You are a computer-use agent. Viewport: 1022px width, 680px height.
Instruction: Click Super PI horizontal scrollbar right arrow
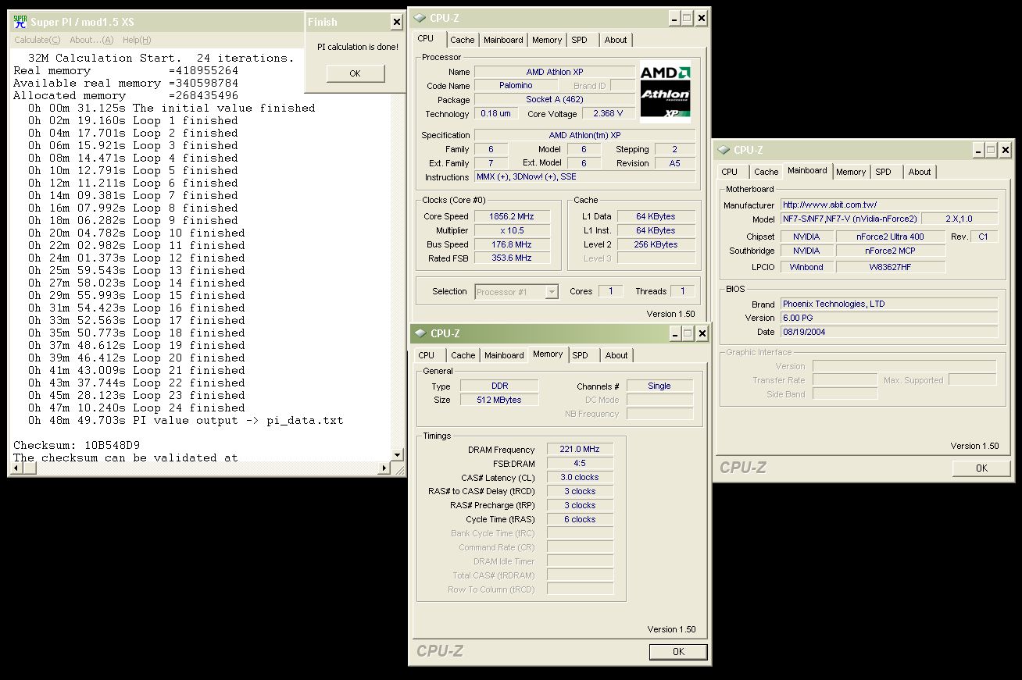[383, 468]
